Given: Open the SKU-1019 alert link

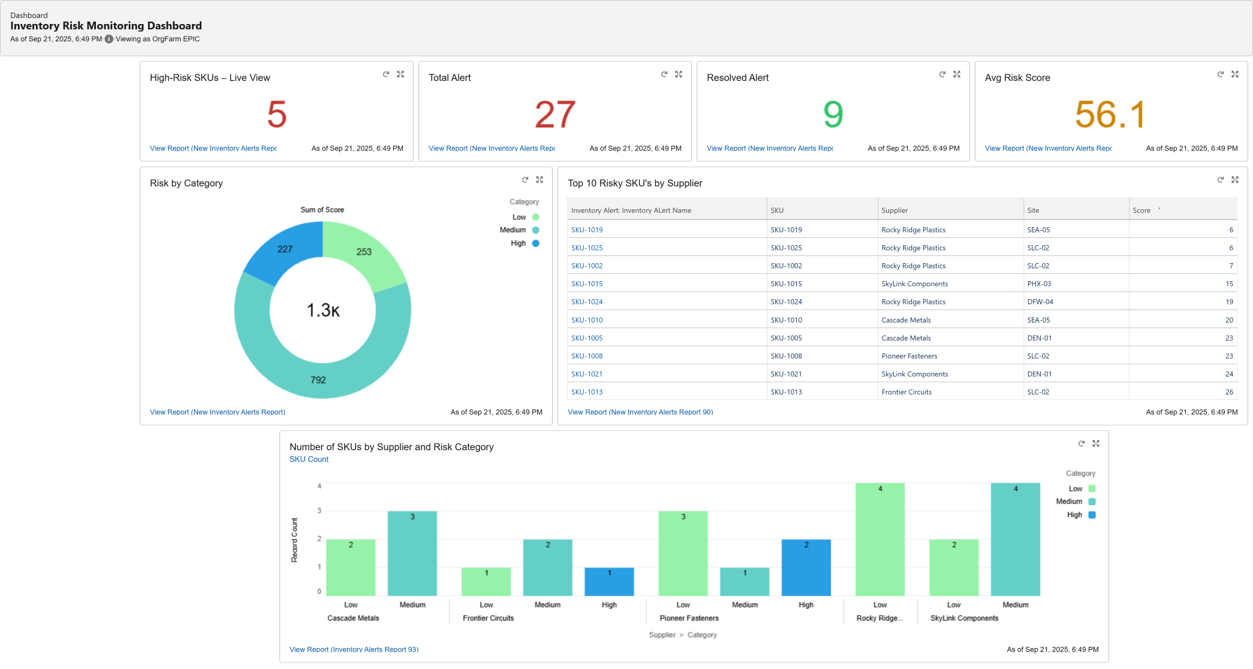Looking at the screenshot, I should [x=587, y=230].
